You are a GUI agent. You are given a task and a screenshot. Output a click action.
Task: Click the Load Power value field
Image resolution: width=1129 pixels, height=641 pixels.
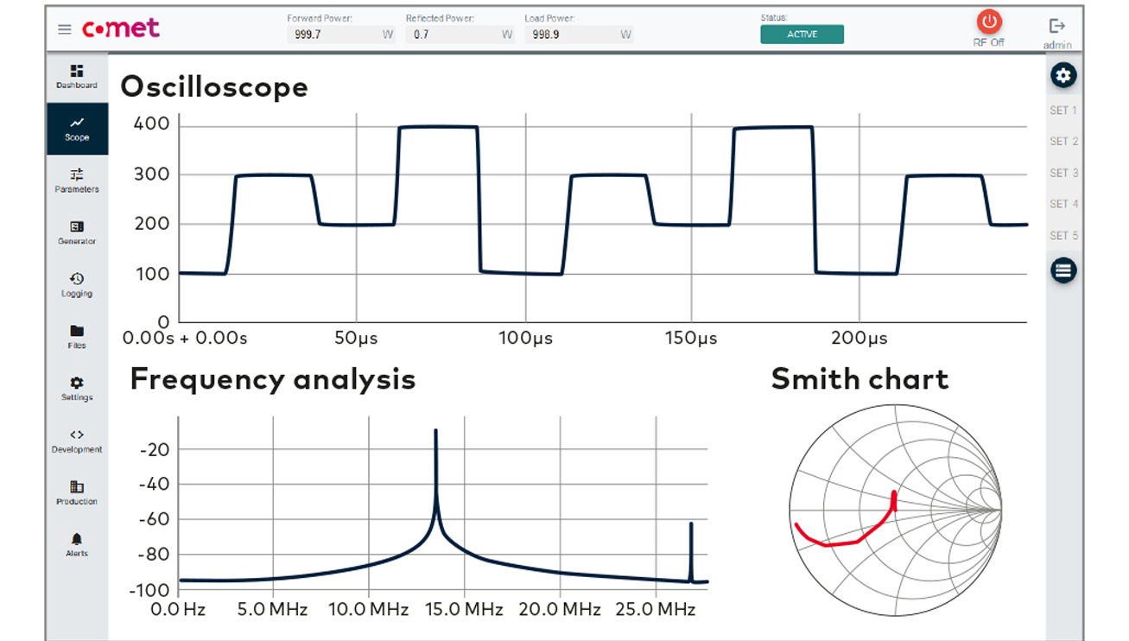[x=579, y=35]
